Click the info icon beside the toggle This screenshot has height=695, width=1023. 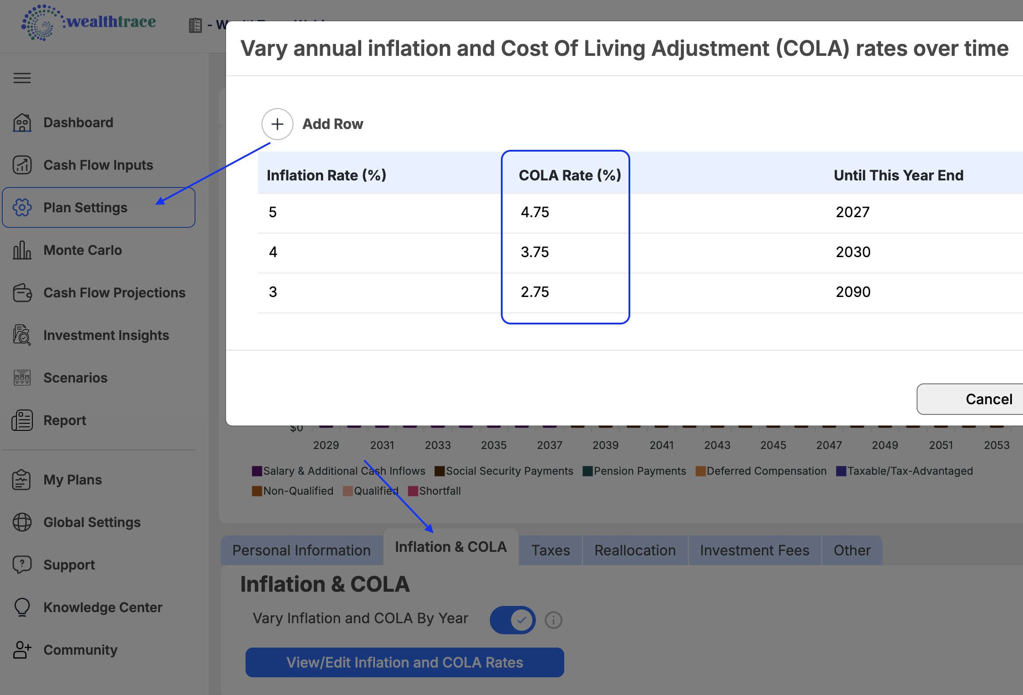point(554,620)
